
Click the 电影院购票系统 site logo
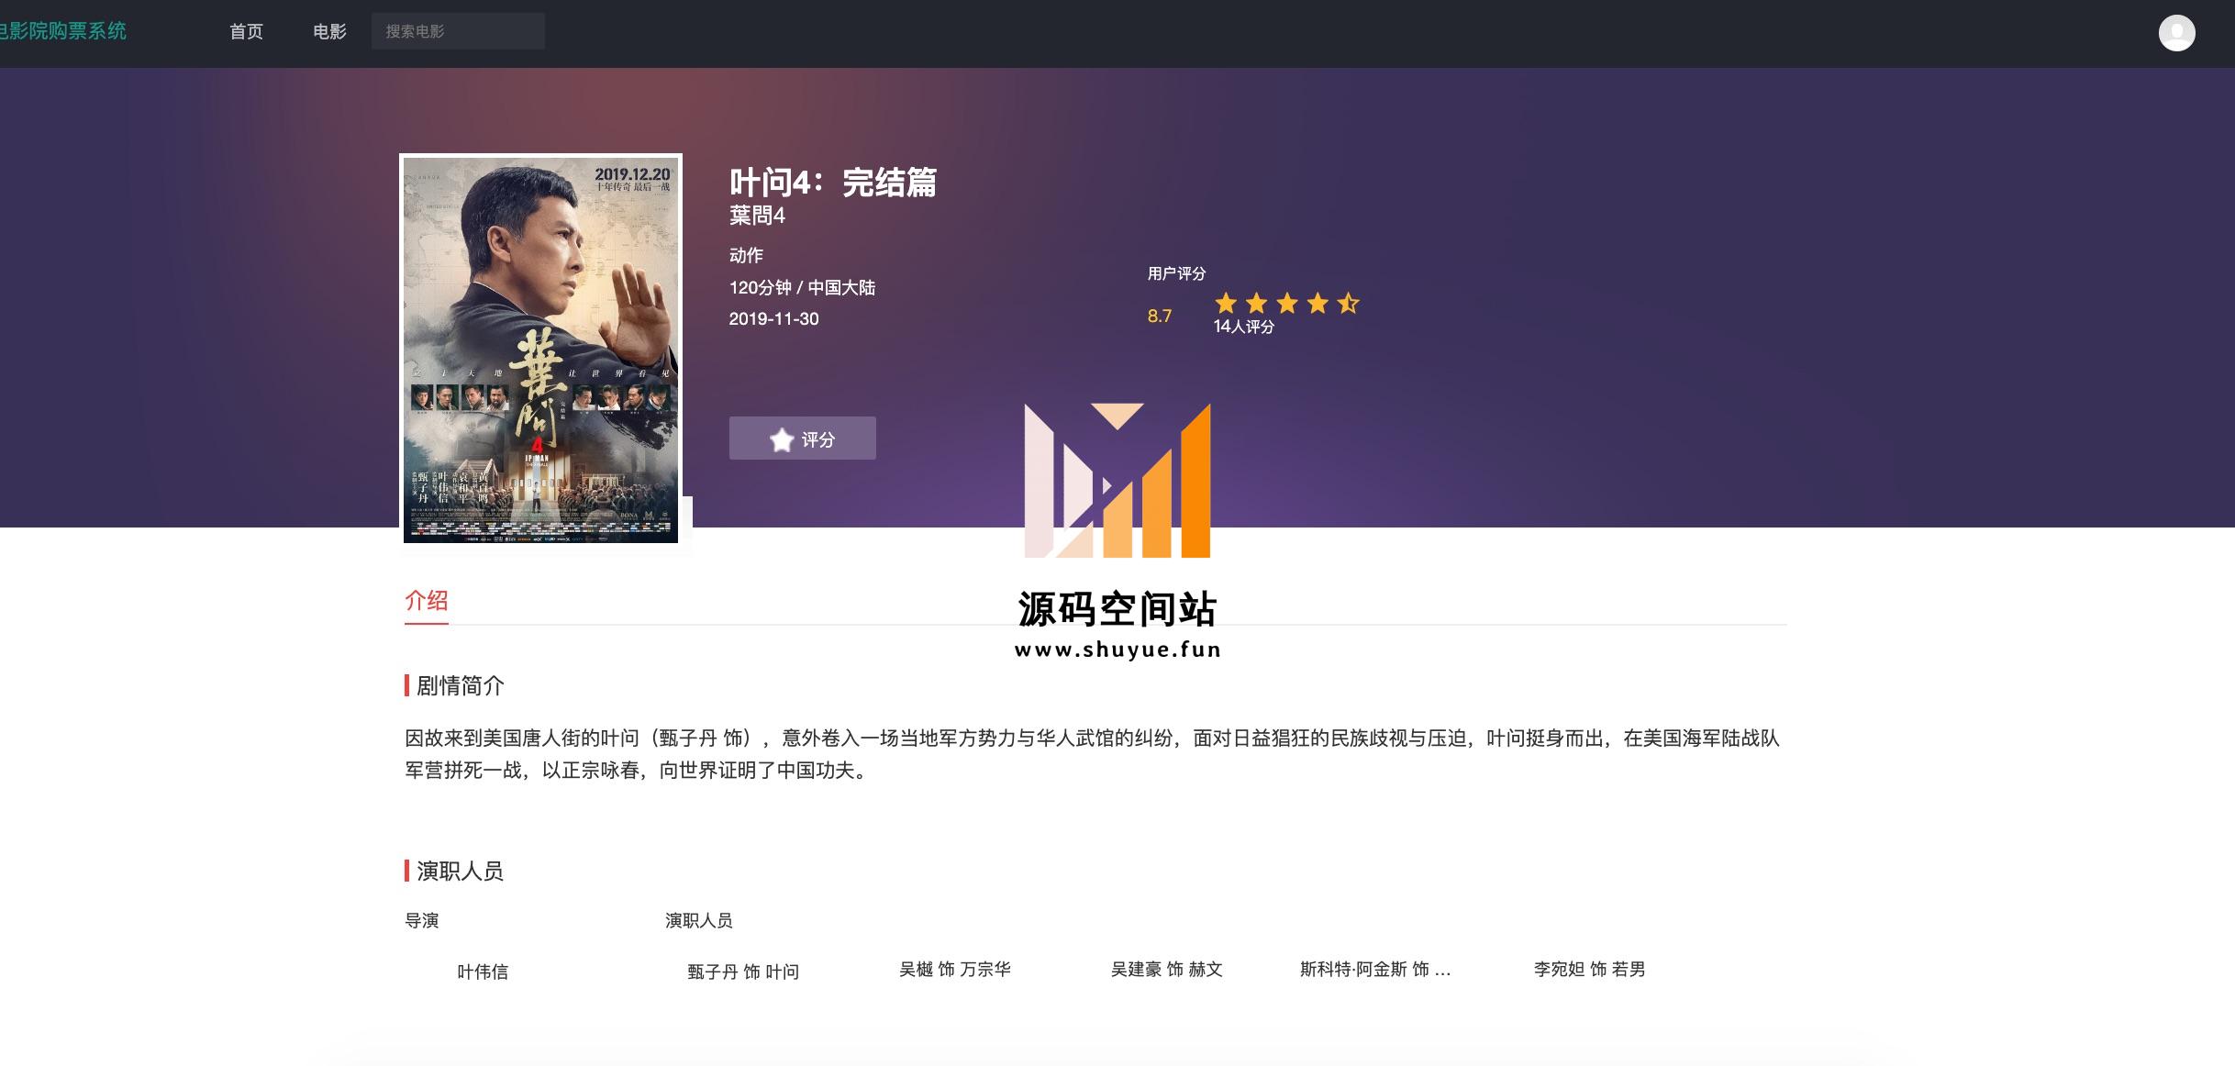(62, 31)
